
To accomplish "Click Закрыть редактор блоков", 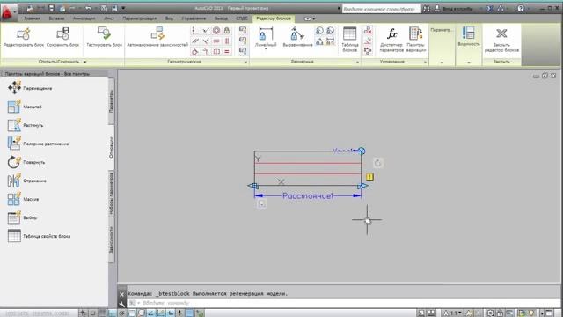I will pos(501,40).
